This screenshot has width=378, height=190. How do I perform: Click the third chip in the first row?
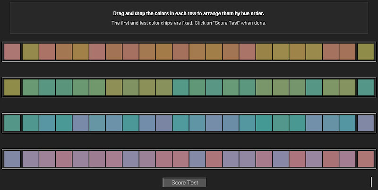point(47,52)
